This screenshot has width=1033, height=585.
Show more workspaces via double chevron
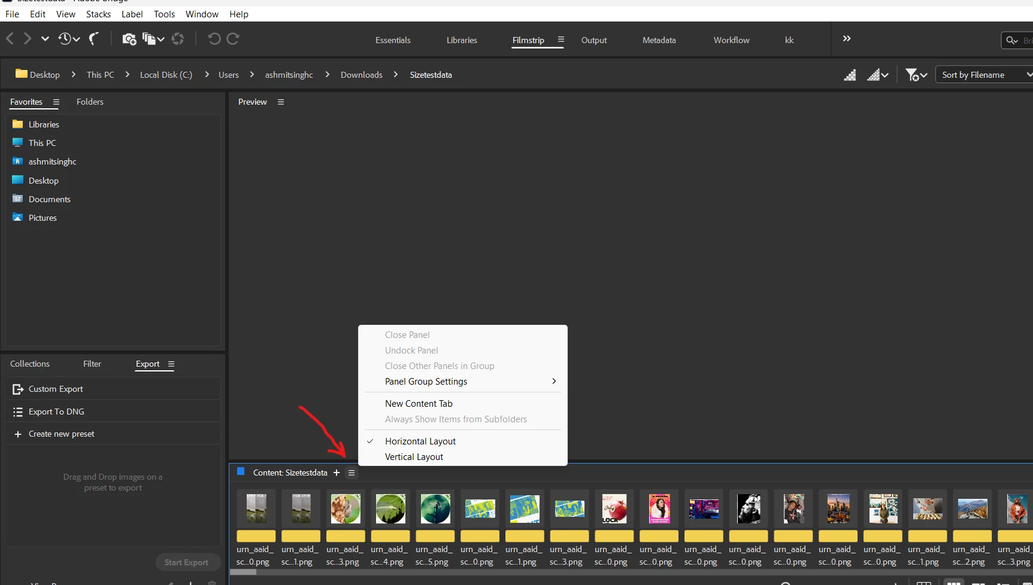tap(847, 39)
